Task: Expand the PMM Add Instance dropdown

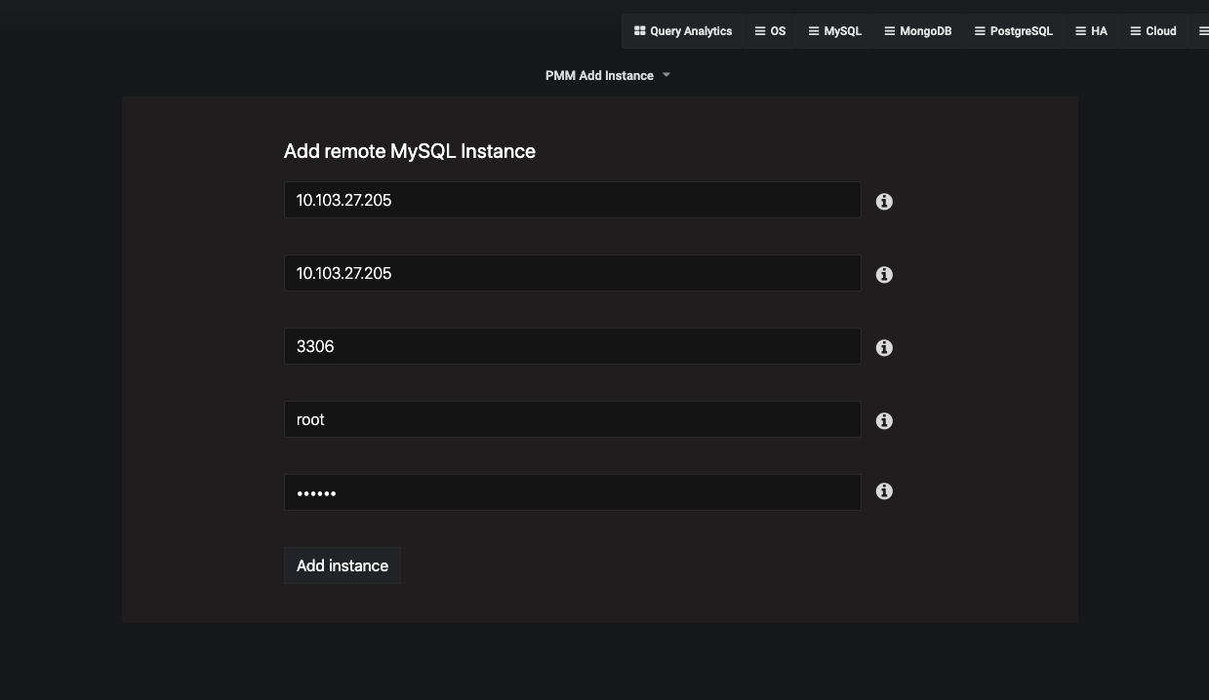Action: coord(608,75)
